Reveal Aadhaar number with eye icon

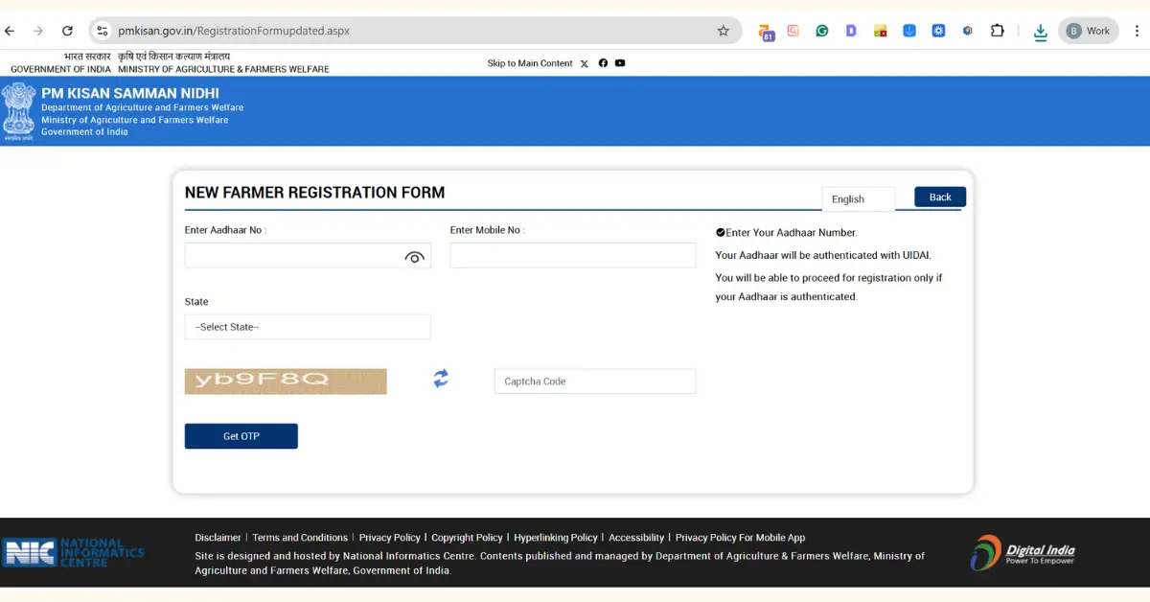[x=414, y=257]
